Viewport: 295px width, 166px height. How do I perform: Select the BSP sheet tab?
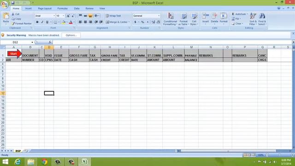point(18,151)
